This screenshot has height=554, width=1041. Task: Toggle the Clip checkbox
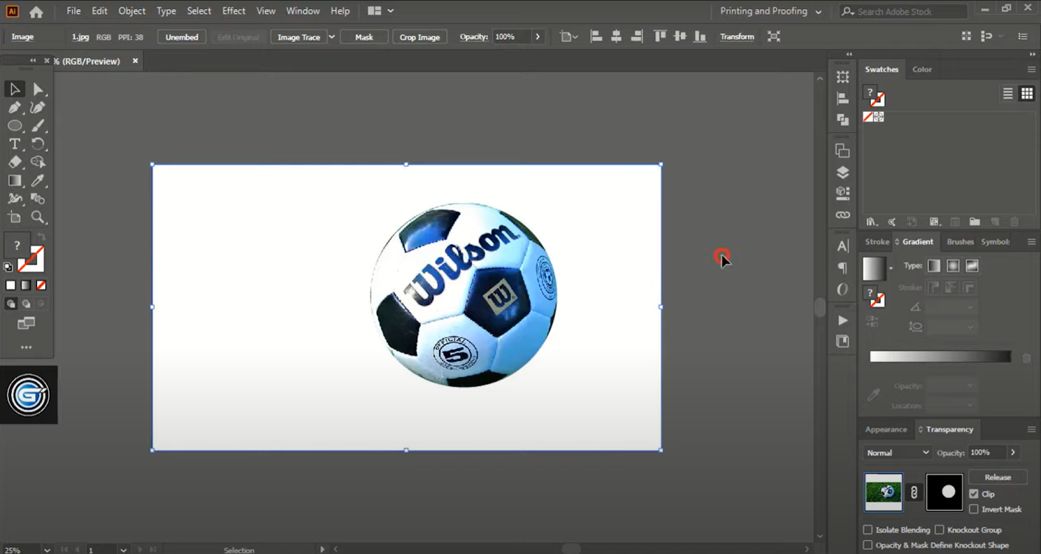coord(974,494)
